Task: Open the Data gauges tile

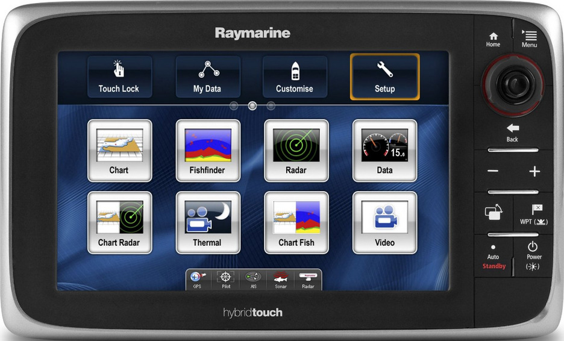Action: click(384, 151)
